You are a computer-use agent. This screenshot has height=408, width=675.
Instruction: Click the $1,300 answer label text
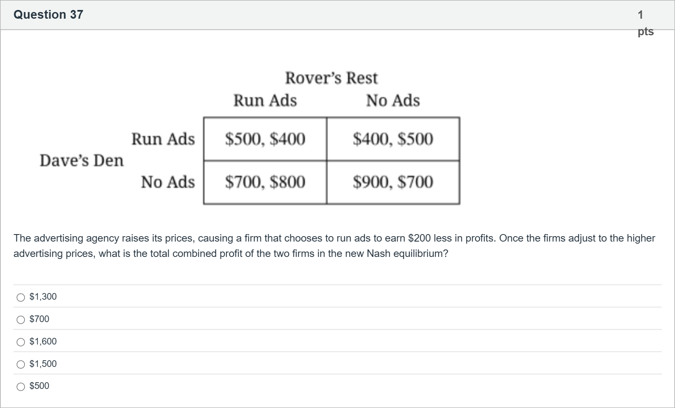point(43,296)
